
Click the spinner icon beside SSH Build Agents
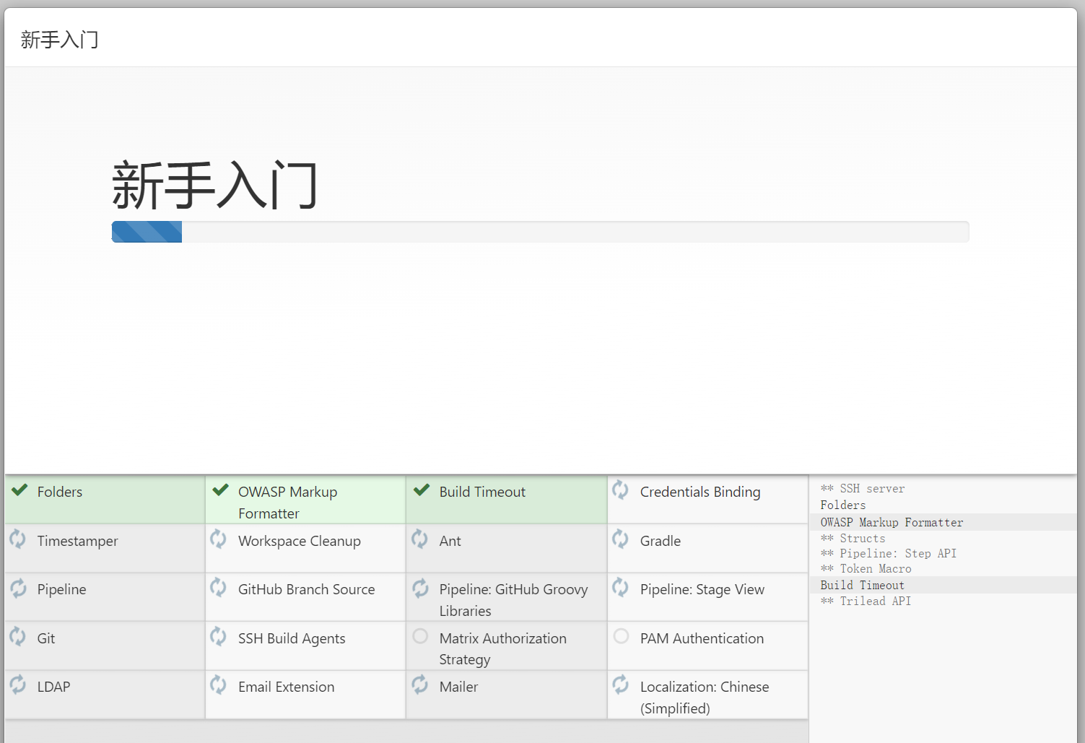pos(218,636)
